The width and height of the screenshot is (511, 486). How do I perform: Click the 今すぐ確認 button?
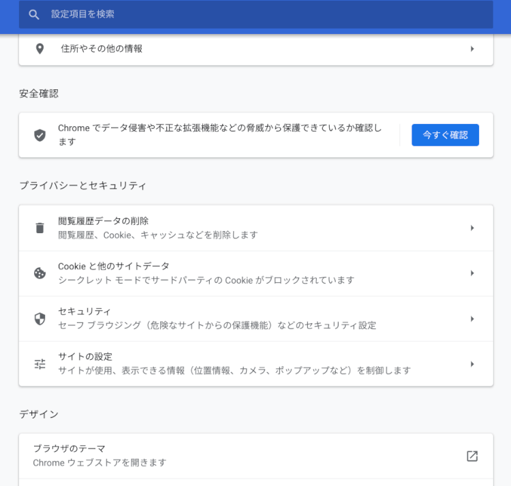[x=445, y=135]
